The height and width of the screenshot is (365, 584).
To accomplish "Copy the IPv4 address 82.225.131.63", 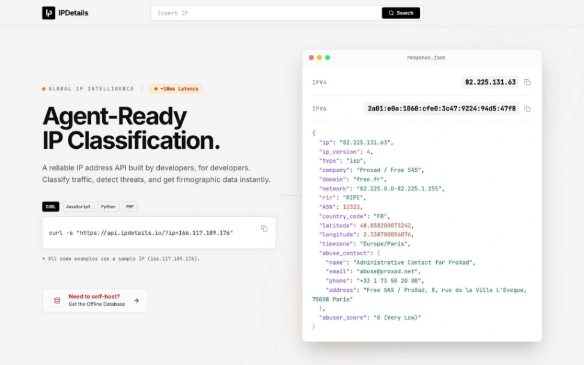I will coord(527,82).
